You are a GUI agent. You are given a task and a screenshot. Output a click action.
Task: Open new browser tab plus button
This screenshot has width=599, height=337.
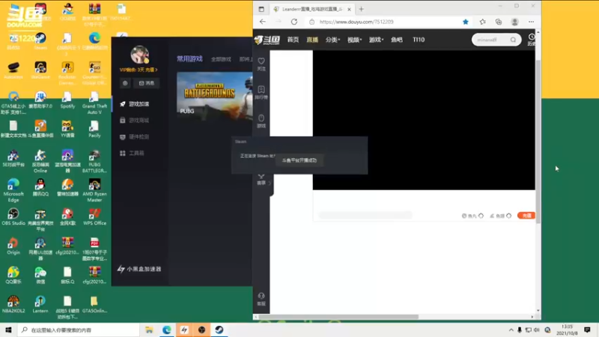click(361, 9)
